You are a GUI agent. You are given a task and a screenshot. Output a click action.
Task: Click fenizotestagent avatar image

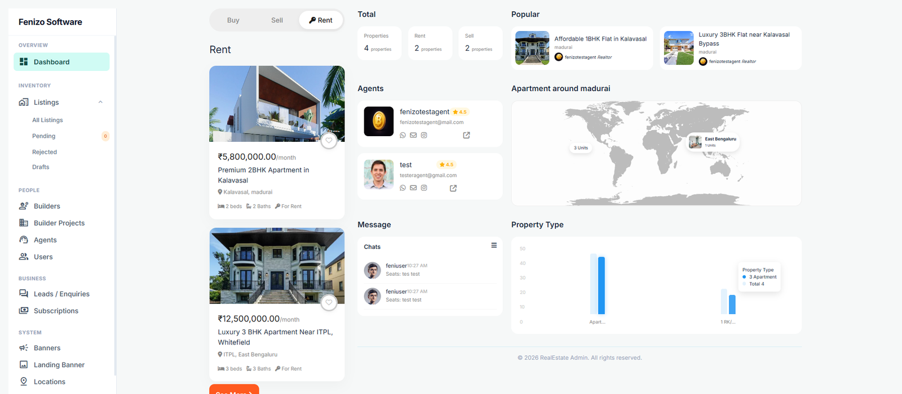pyautogui.click(x=379, y=121)
